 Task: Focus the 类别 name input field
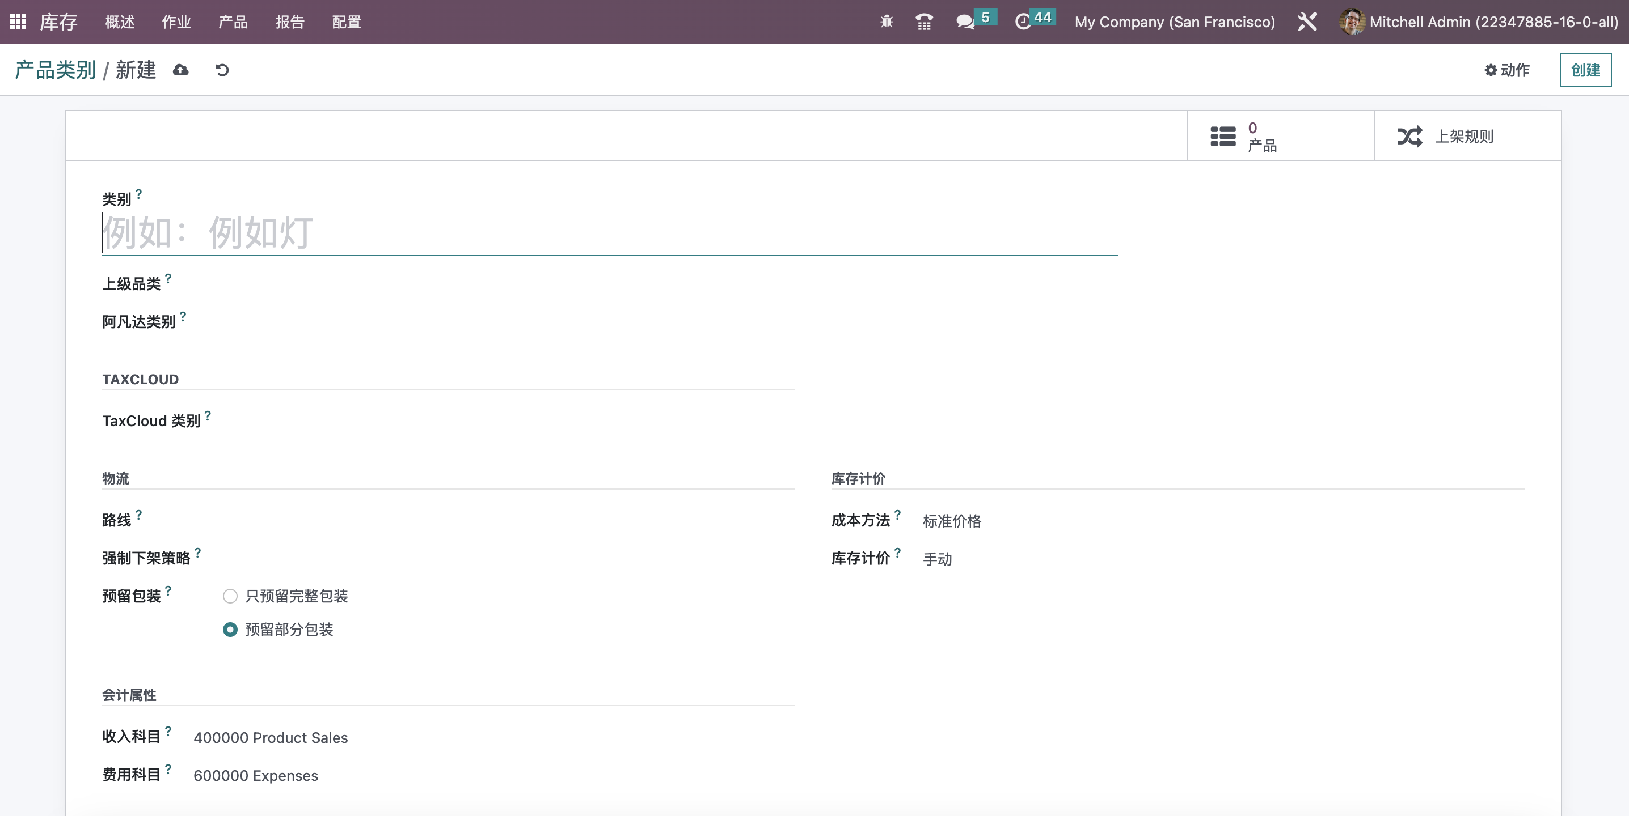pos(610,233)
